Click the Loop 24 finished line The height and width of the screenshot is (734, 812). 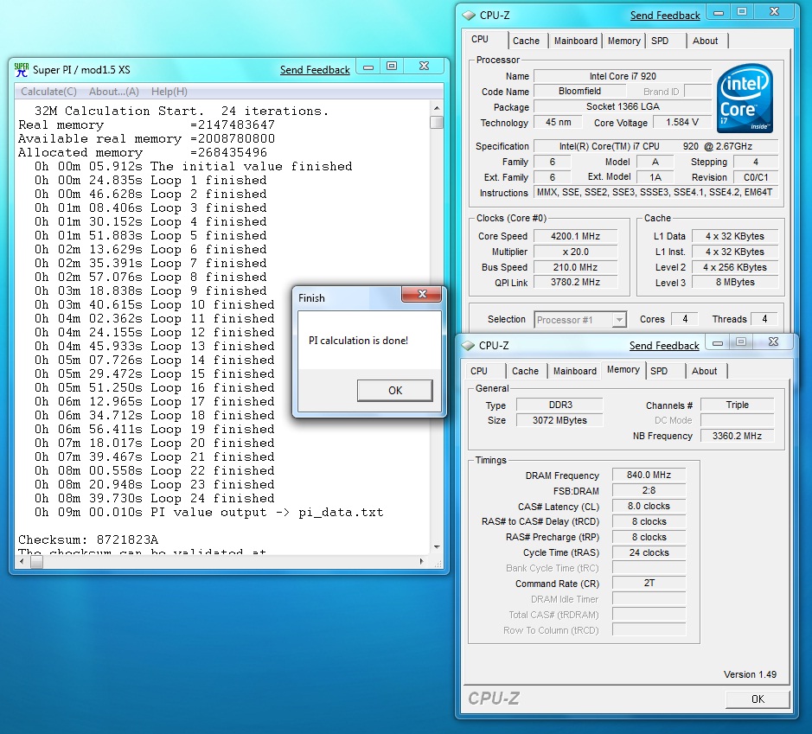[154, 499]
